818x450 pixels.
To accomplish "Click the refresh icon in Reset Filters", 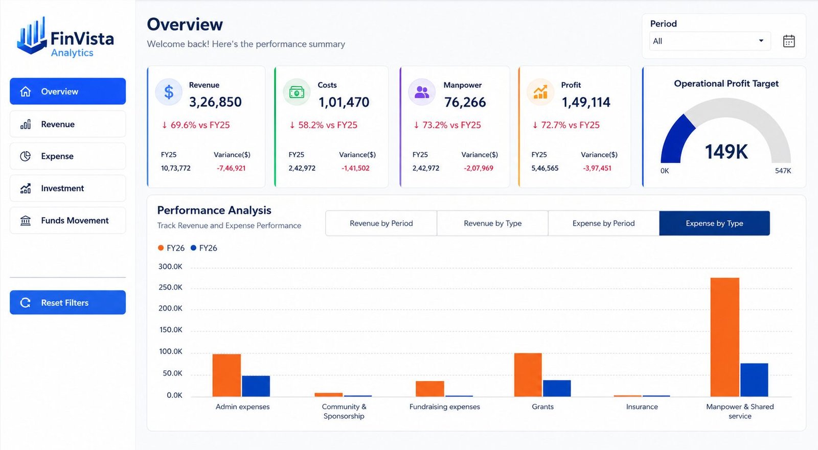I will coord(26,303).
